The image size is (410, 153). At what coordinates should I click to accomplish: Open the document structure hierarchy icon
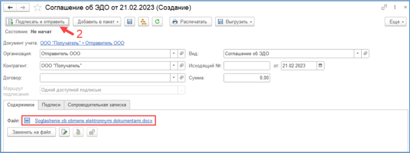coord(143,22)
